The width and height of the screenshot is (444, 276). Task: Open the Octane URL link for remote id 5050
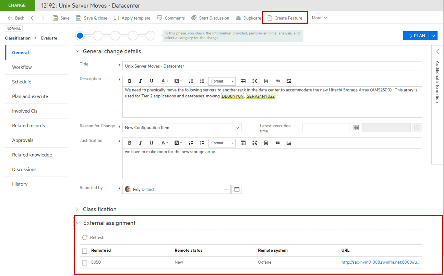click(x=381, y=262)
